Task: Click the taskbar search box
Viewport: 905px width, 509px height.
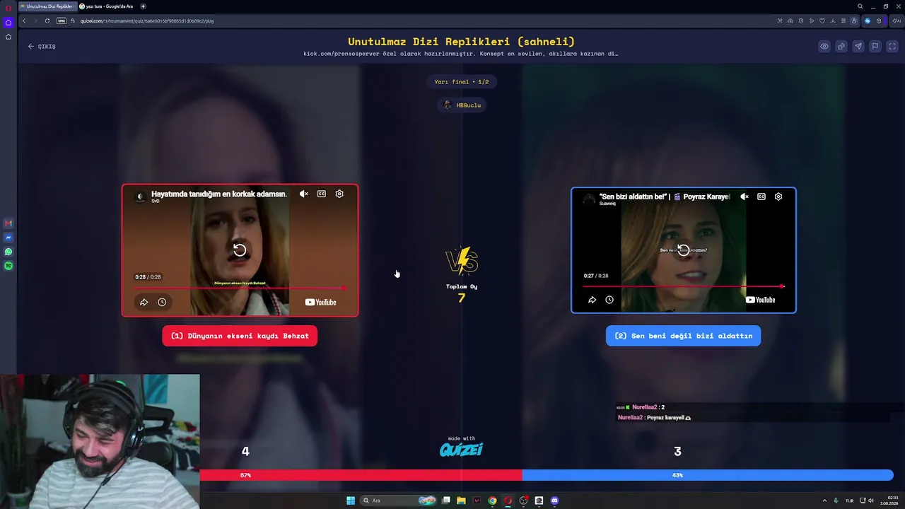Action: [399, 501]
